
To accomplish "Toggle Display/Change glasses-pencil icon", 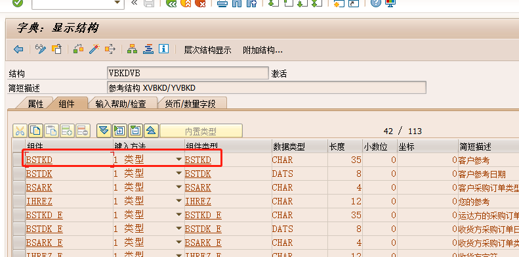I will pyautogui.click(x=41, y=49).
